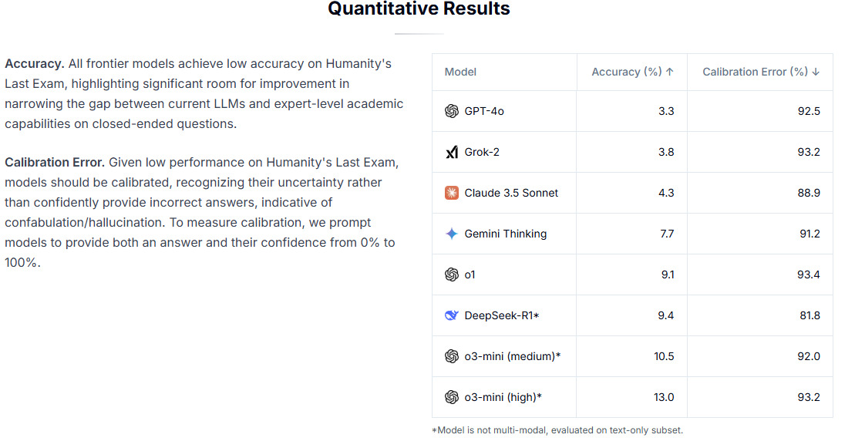
Task: Click the Anthropic logo beside Claude 3.5 Sonnet
Action: (452, 193)
